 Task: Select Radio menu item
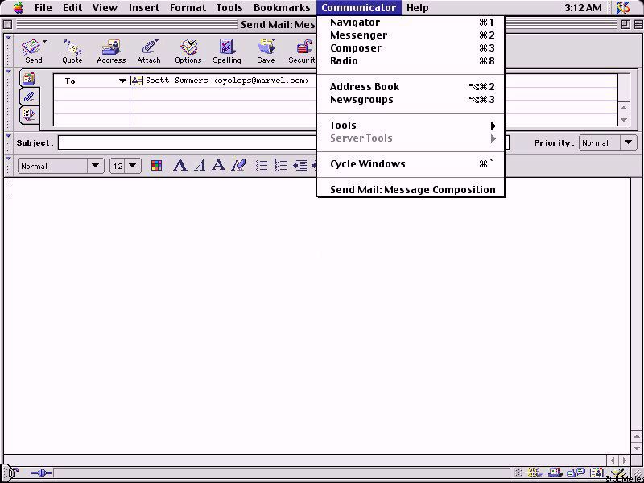tap(411, 61)
